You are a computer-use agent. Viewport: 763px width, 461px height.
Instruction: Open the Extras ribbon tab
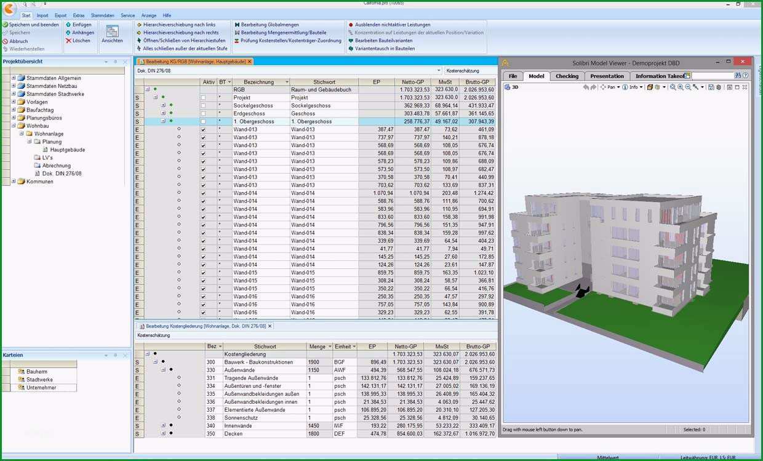tap(79, 15)
